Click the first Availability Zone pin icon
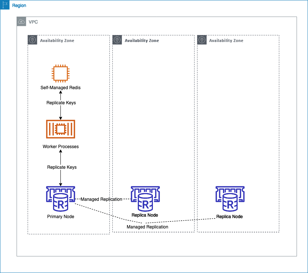Screen dimensions: 308x273 pos(32,40)
